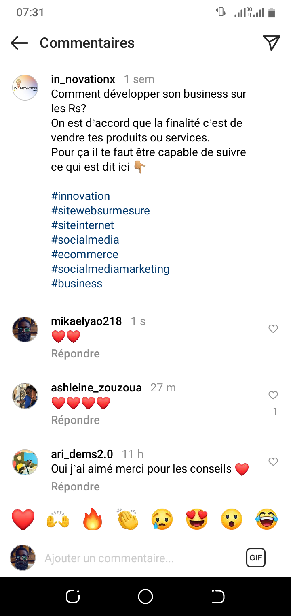
Task: Open in_novationx profile picture
Action: (25, 87)
